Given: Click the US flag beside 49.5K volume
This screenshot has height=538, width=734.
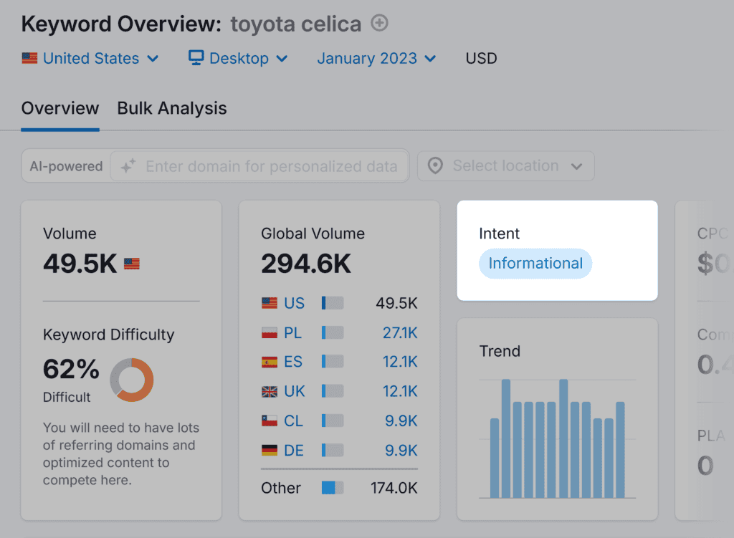Looking at the screenshot, I should [x=132, y=264].
